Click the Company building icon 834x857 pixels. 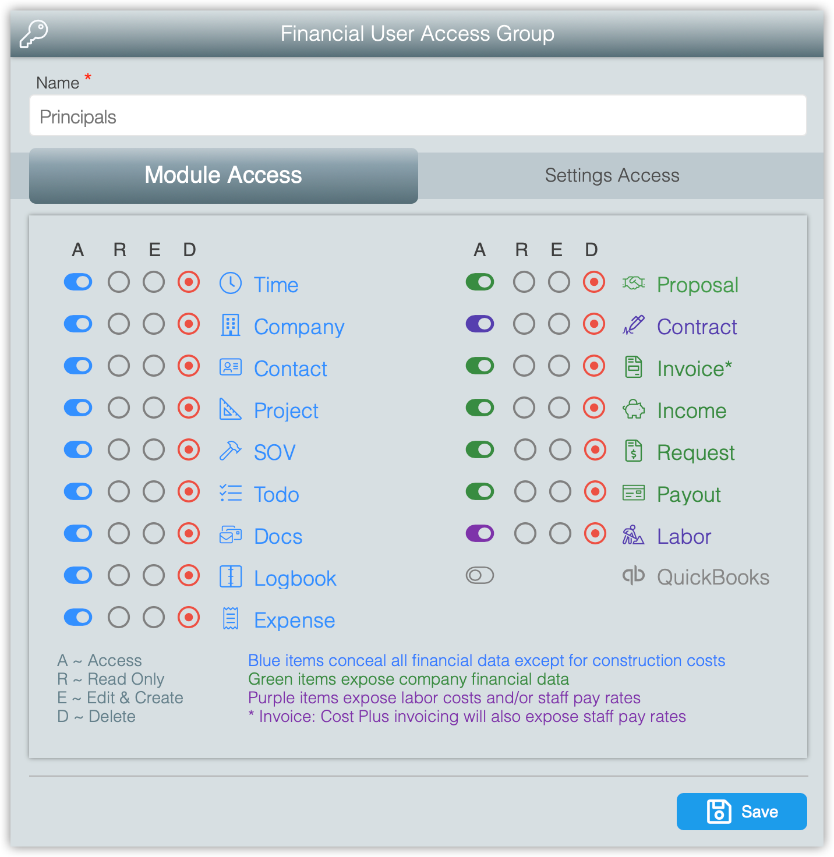pyautogui.click(x=231, y=325)
